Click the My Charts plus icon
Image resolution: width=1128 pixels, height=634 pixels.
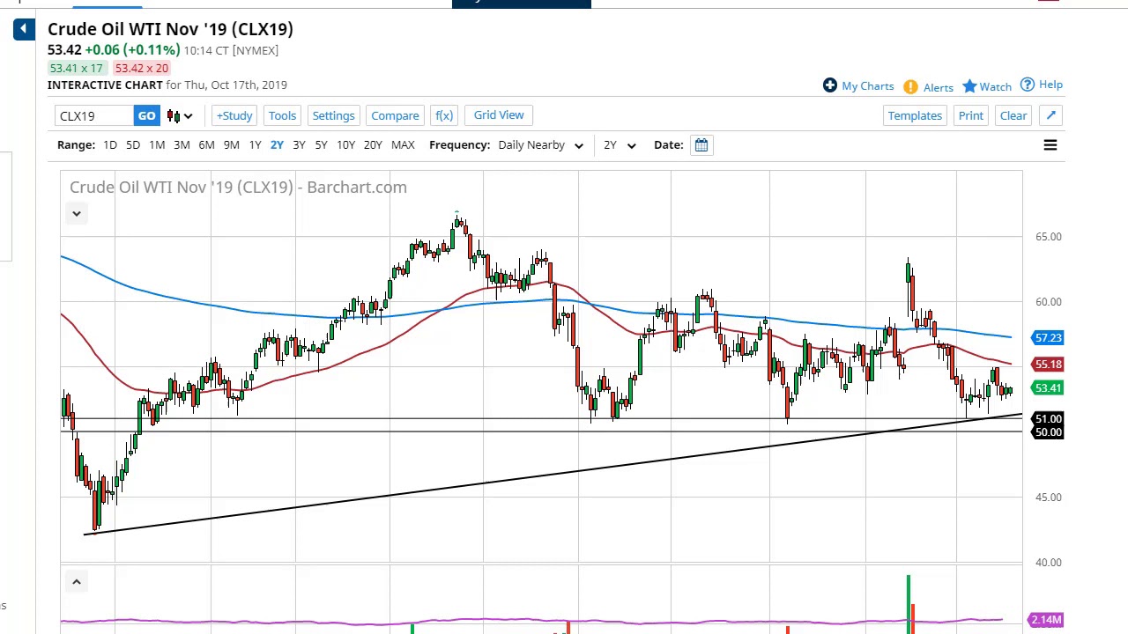(829, 85)
